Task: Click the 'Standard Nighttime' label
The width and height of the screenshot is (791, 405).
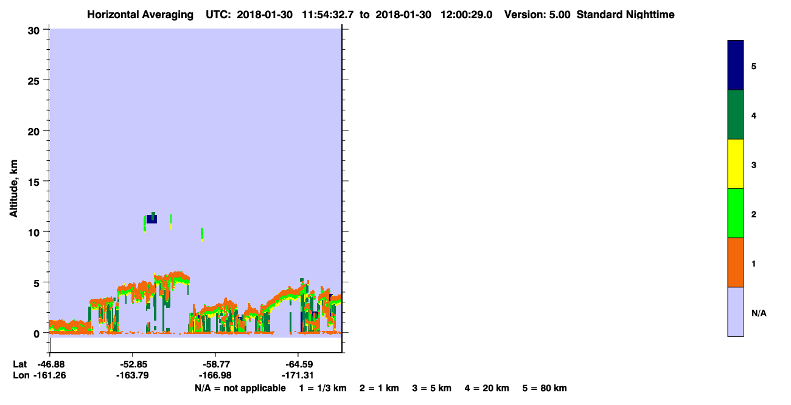Action: point(625,15)
